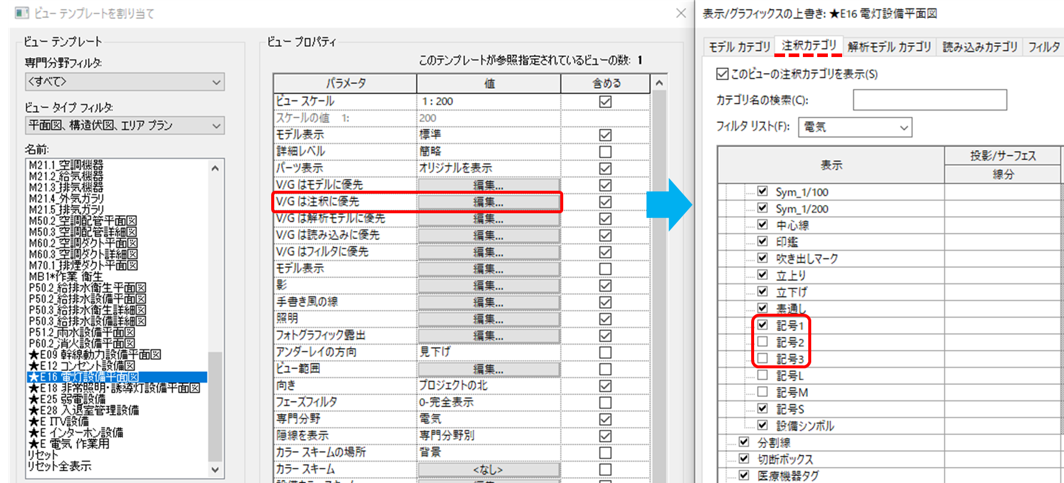Select the MB1*作業 衛生 template
The height and width of the screenshot is (483, 1064).
[x=65, y=277]
